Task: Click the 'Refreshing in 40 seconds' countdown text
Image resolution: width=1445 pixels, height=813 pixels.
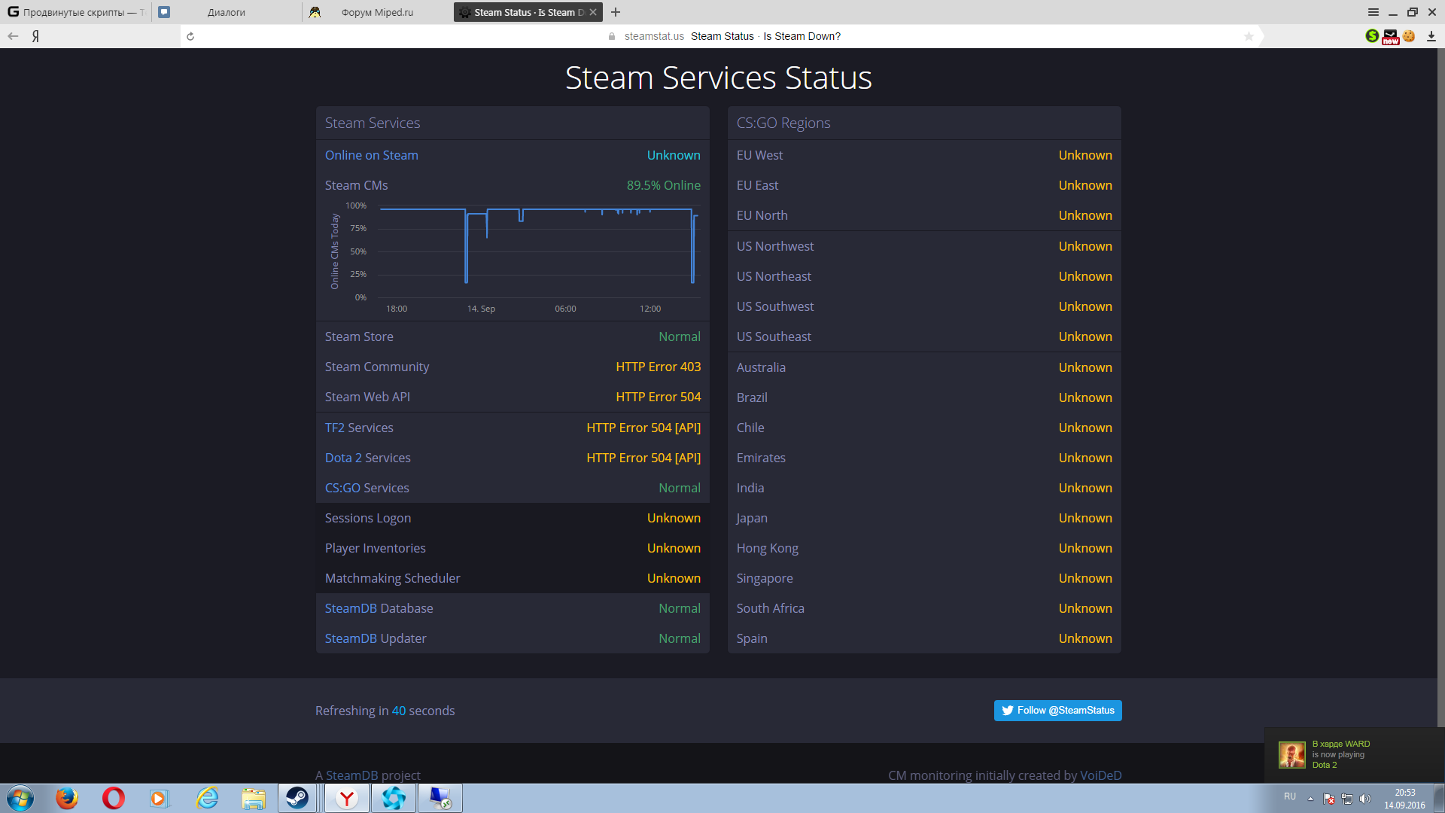Action: (385, 711)
